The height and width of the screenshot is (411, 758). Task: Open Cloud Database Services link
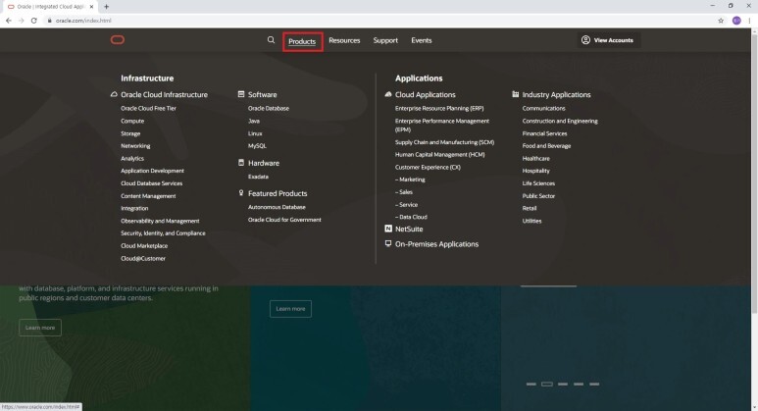152,183
